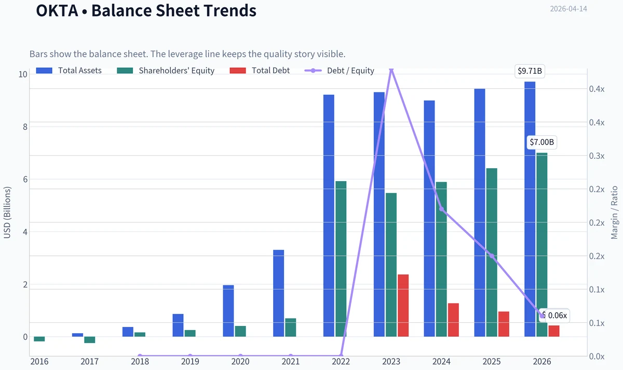Viewport: 623px width, 370px height.
Task: Hide the Total Debt series via legend
Action: pyautogui.click(x=260, y=70)
